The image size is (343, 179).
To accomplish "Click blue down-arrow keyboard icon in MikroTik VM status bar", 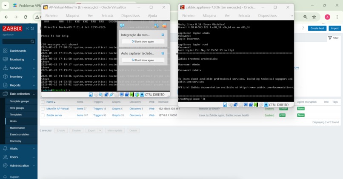I will pyautogui.click(x=142, y=95).
